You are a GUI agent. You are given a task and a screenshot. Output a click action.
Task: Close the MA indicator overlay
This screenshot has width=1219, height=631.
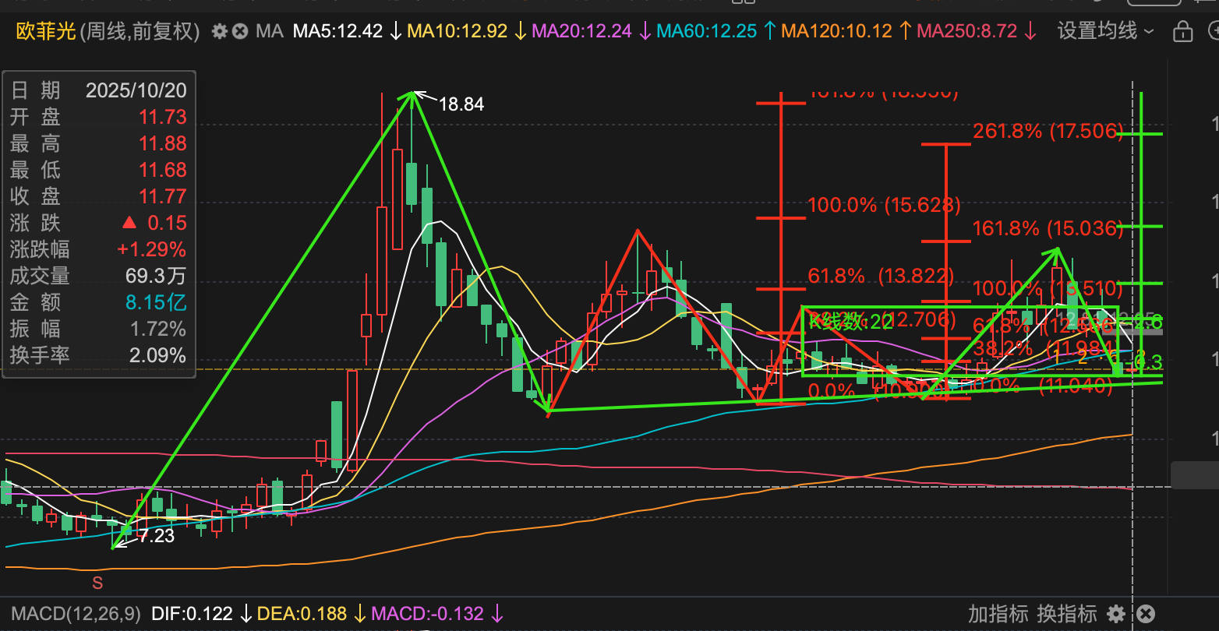[x=240, y=32]
